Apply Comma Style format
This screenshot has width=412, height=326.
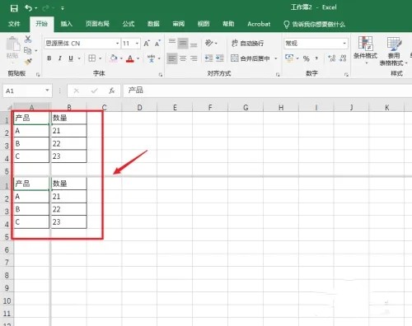(317, 58)
